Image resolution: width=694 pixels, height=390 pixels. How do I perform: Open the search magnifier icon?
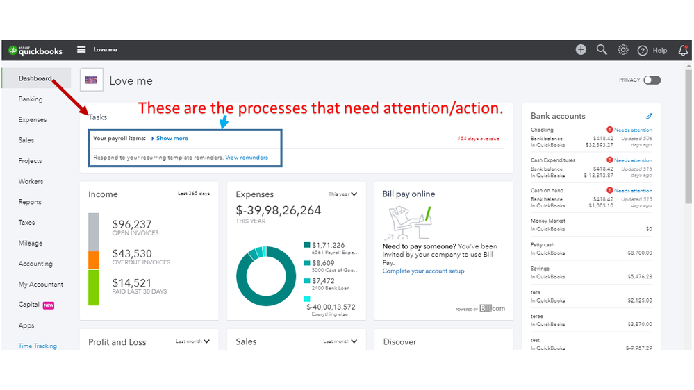coord(602,49)
